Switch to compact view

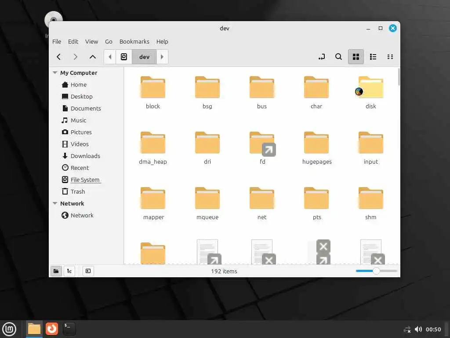[x=390, y=57]
